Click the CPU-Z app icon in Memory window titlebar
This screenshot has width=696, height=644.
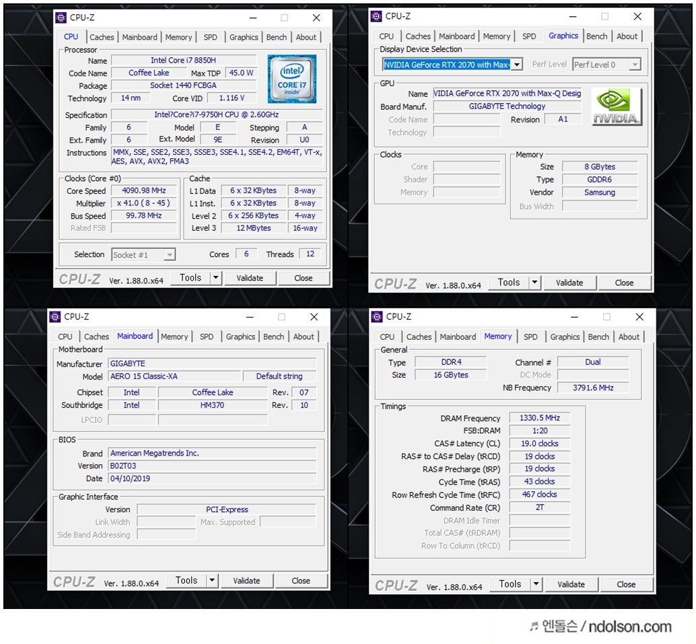[x=377, y=317]
